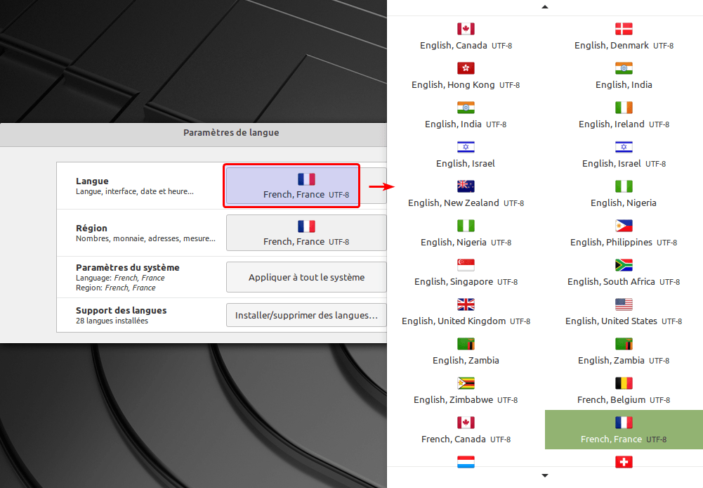Click the United Kingdom flag icon
The image size is (703, 488).
466,304
